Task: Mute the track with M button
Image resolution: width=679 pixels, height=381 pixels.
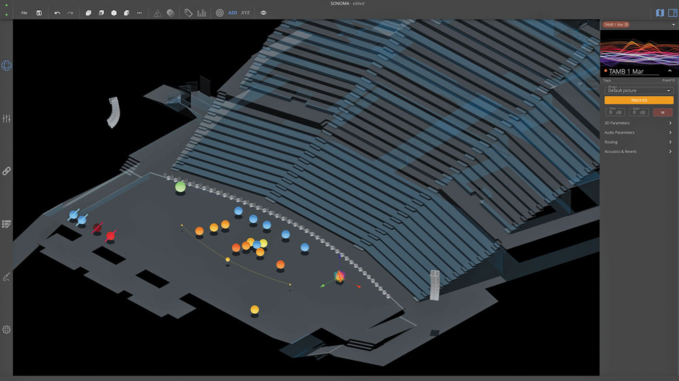Action: point(663,112)
